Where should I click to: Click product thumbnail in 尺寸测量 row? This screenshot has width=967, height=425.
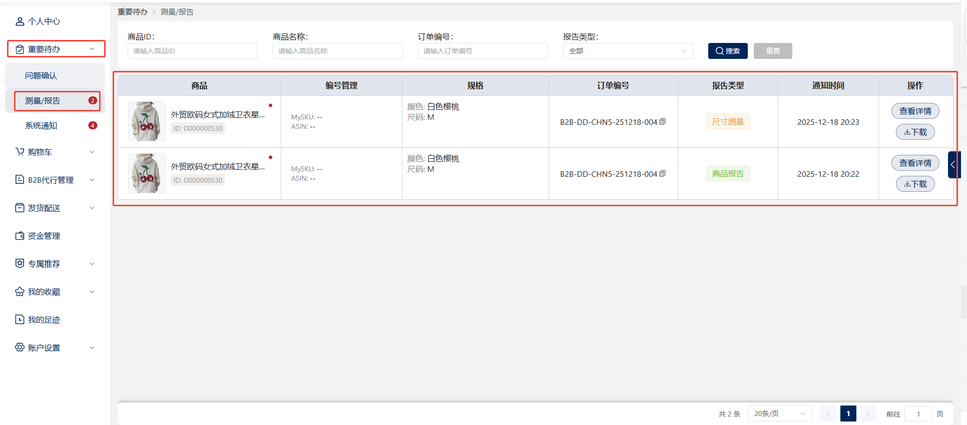(x=147, y=121)
